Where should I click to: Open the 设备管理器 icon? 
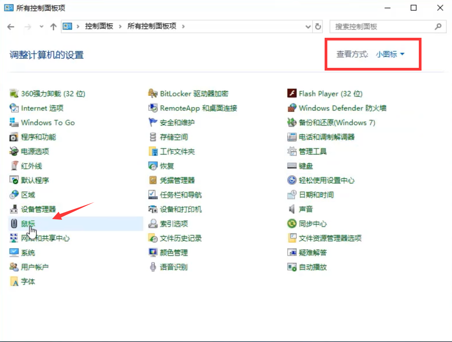coord(14,209)
